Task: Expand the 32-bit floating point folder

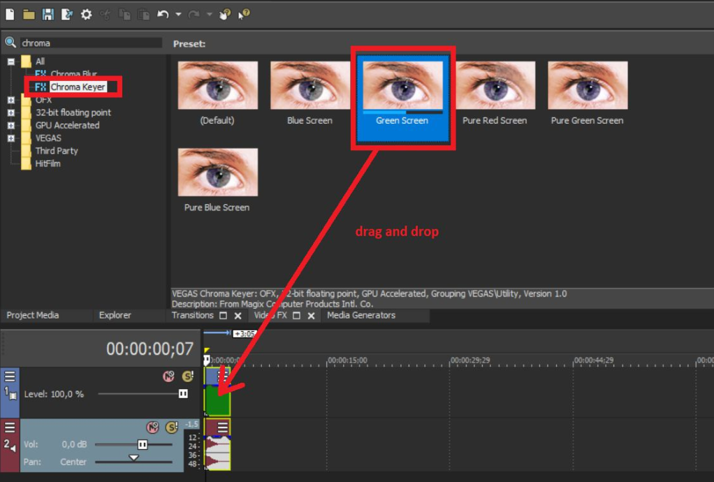Action: [11, 112]
